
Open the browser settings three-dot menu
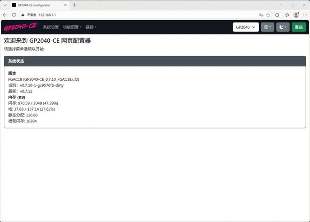[x=305, y=15]
